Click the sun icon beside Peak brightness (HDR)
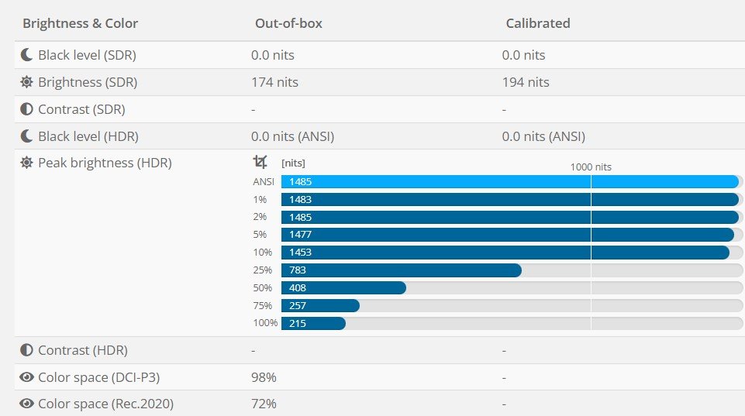Viewport: 745px width, 416px height. [27, 163]
